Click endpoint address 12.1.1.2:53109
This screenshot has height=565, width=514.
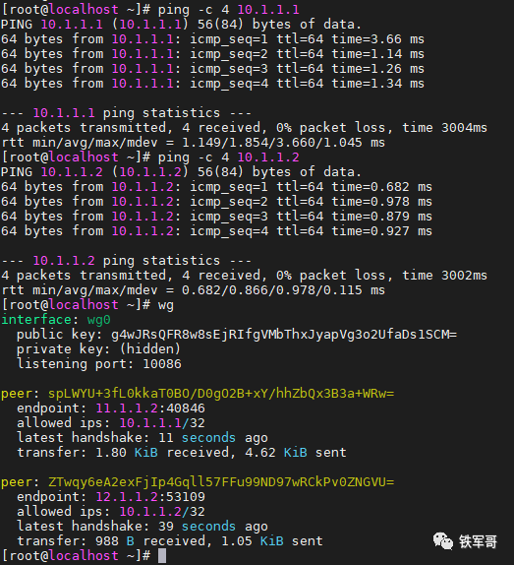click(150, 497)
